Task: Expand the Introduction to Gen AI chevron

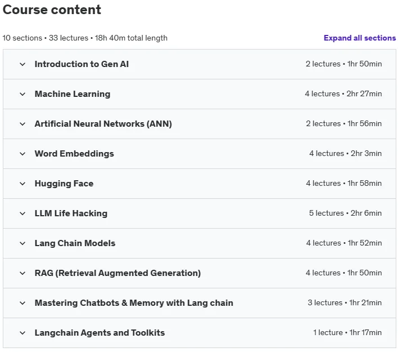Action: 22,64
